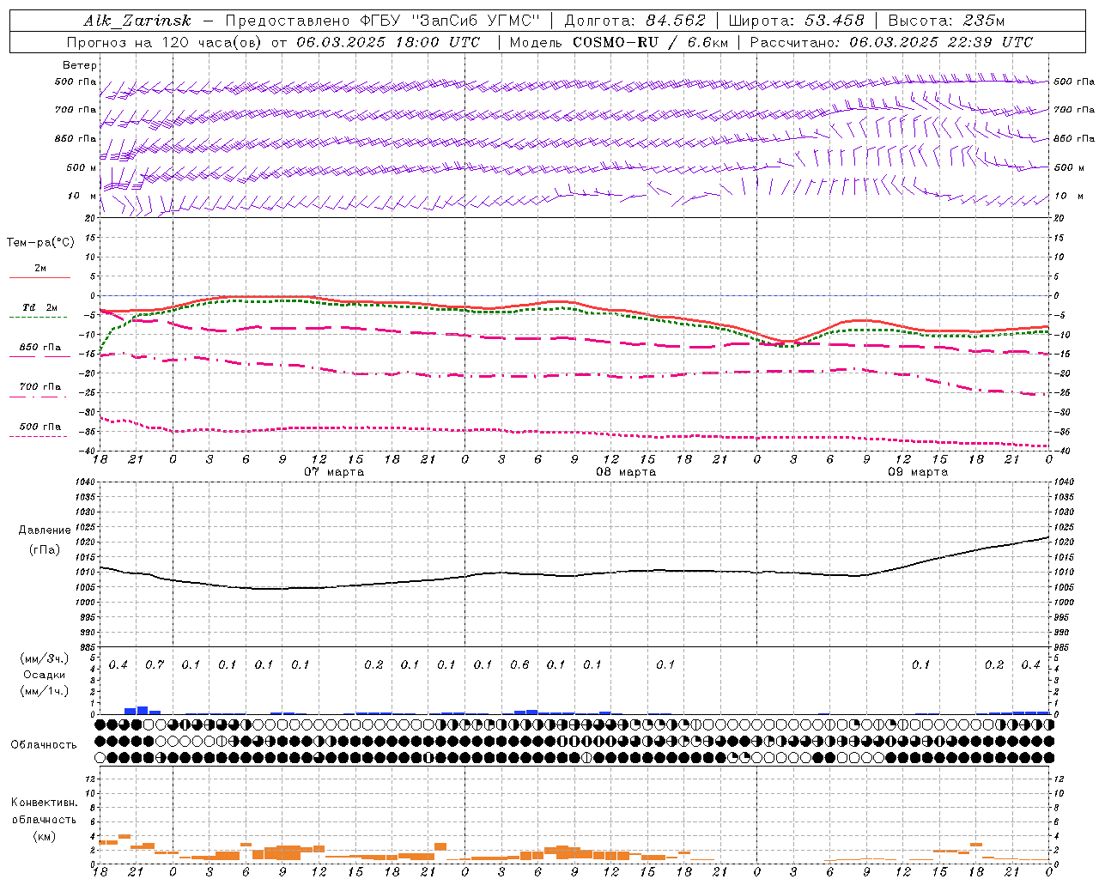This screenshot has height=879, width=1099.
Task: Click the '700 гПа' legend entry in the temperature panel
Action: click(x=40, y=386)
